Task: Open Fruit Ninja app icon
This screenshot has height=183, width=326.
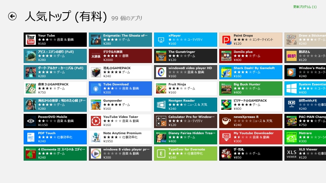Action: (161, 88)
